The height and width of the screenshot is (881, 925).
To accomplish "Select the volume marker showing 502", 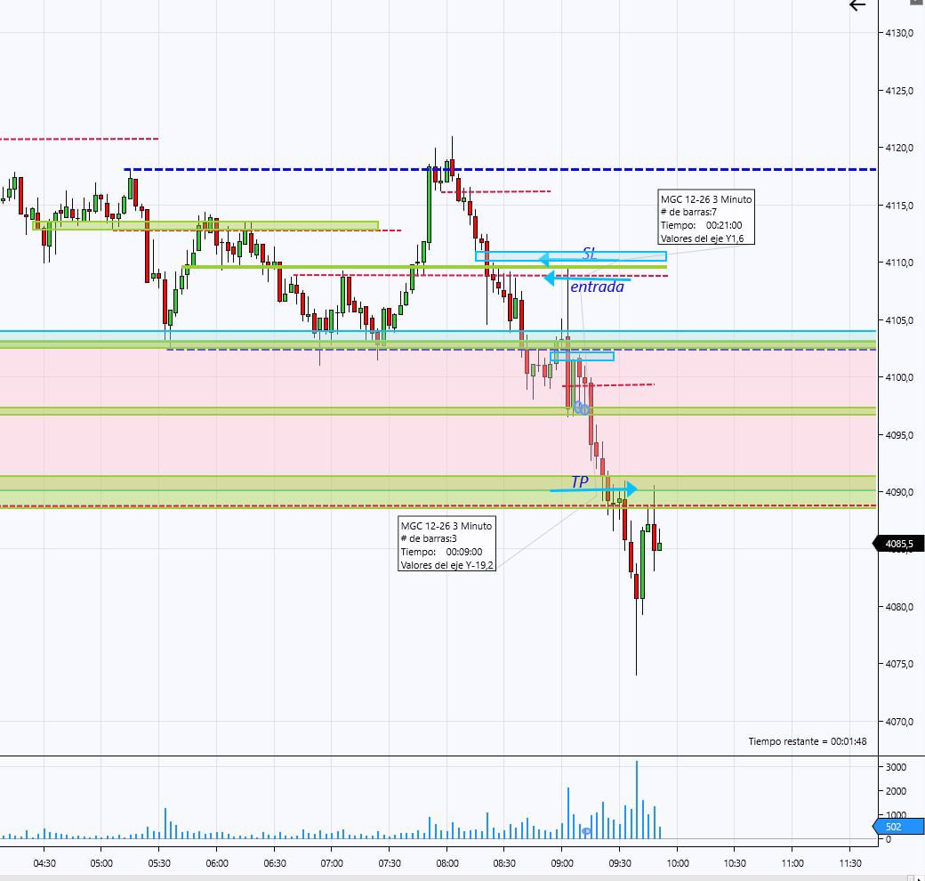I will pyautogui.click(x=898, y=827).
